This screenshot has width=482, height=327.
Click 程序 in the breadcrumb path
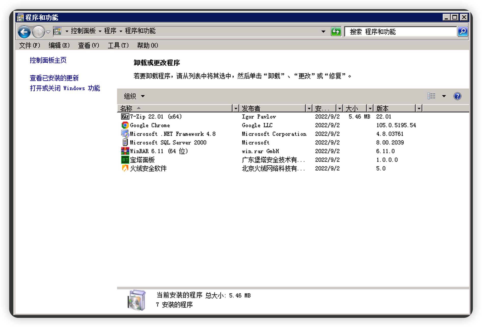[x=110, y=31]
